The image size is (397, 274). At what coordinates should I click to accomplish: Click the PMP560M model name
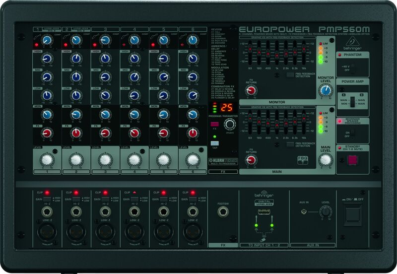pyautogui.click(x=344, y=29)
